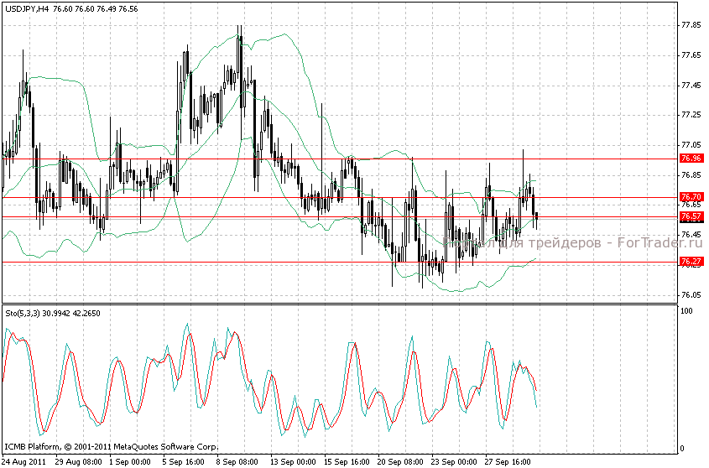Image resolution: width=709 pixels, height=468 pixels.
Task: Click the stochastic scale value 100
Action: pos(687,310)
